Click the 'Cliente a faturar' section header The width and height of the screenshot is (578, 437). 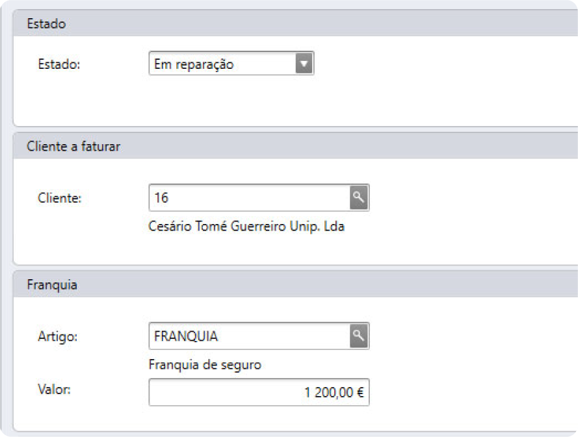pyautogui.click(x=73, y=147)
